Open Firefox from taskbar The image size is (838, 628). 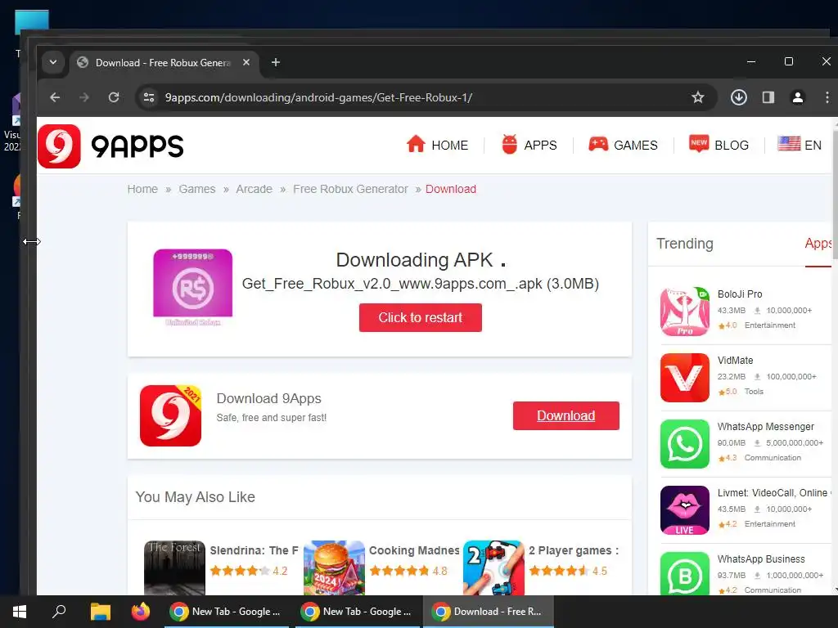pos(141,612)
